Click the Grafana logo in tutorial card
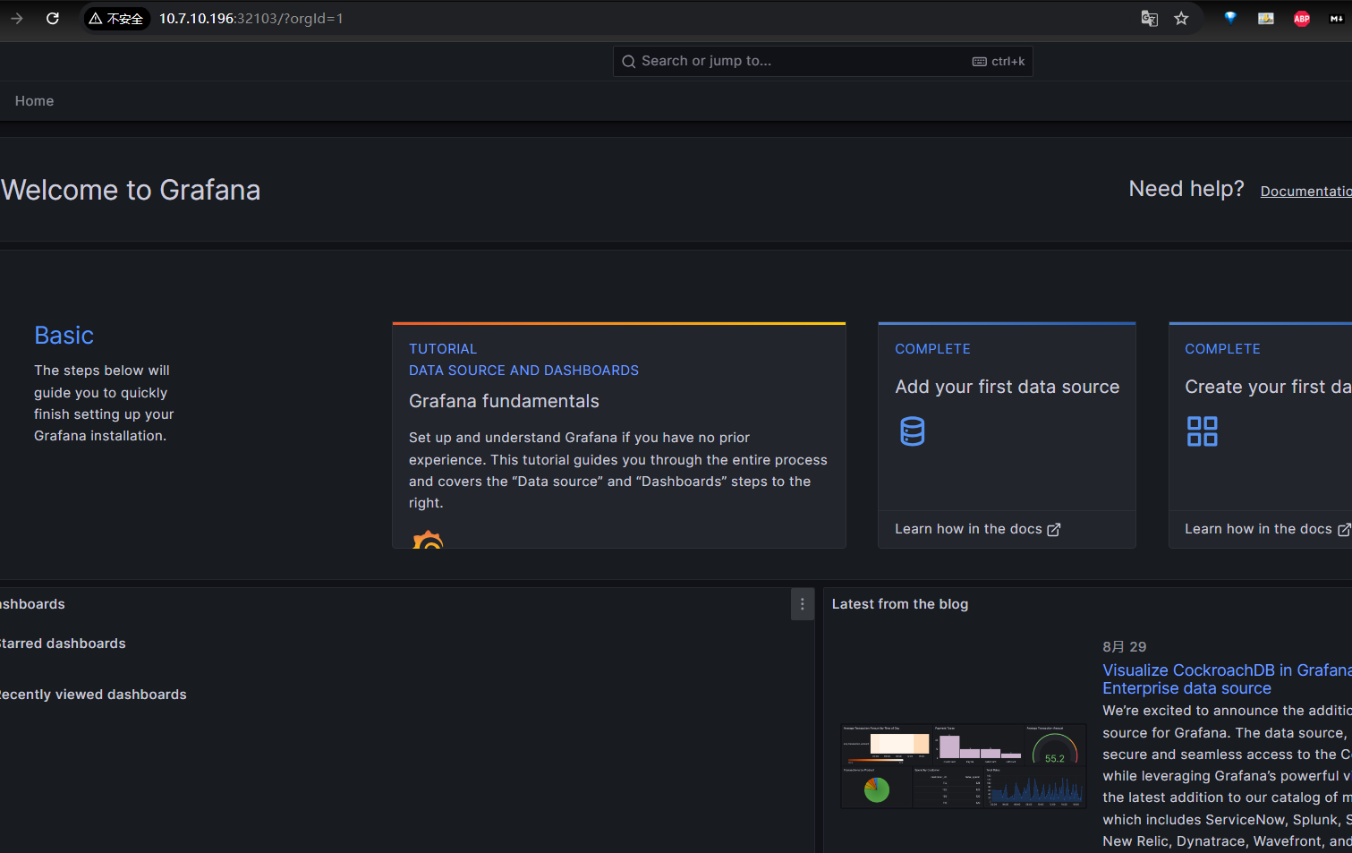Screen dimensions: 1352x853 [428, 540]
